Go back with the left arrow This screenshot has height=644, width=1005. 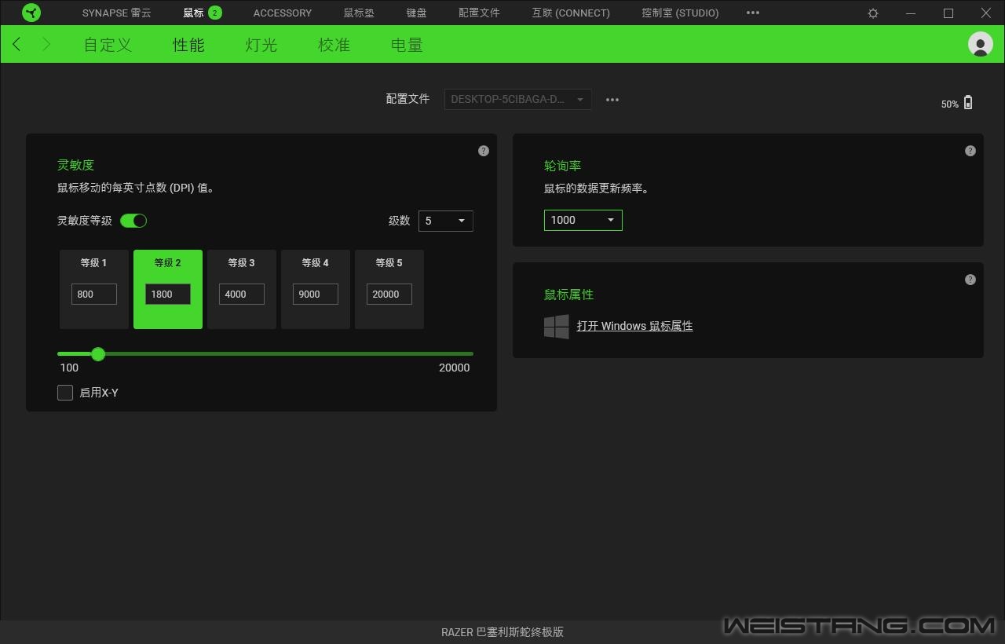tap(16, 44)
